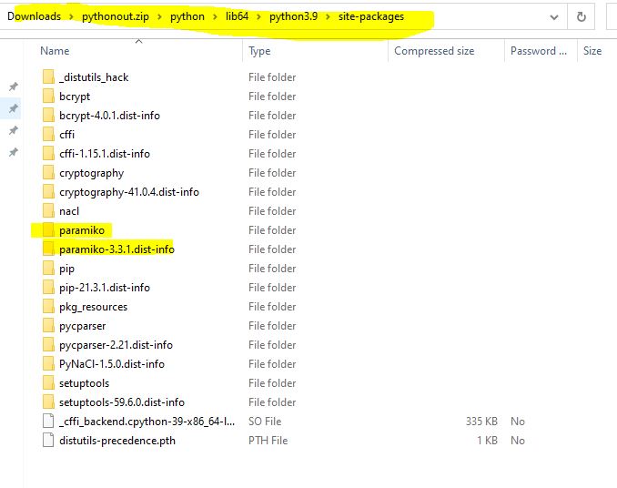The image size is (617, 488).
Task: Select paramiko-3.3.1.dist-info folder icon
Action: 48,249
